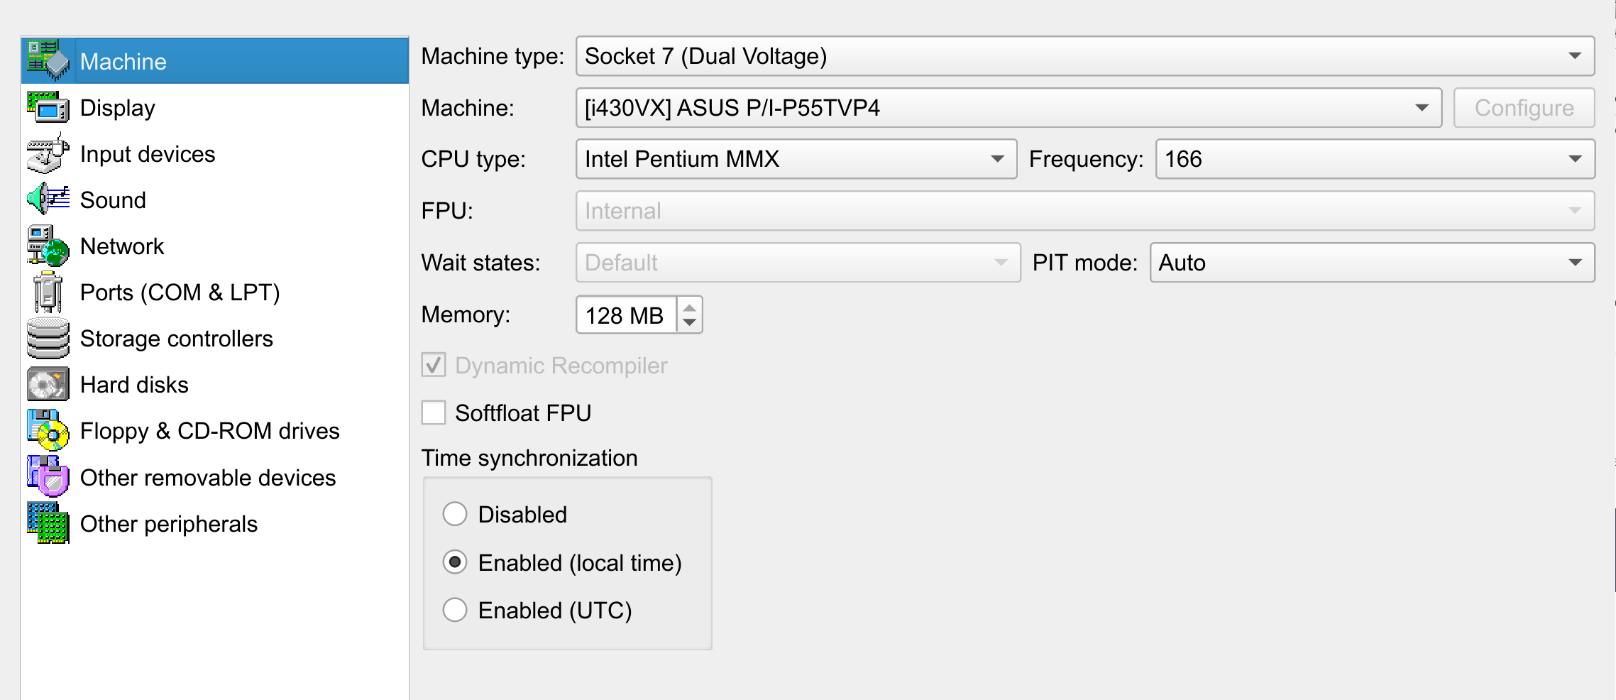Click the Ports connector icon
Image resolution: width=1616 pixels, height=700 pixels.
(x=48, y=292)
